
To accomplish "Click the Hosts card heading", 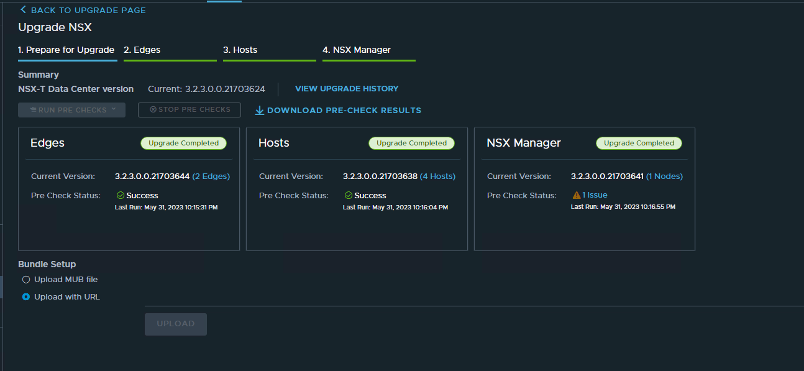I will point(274,143).
